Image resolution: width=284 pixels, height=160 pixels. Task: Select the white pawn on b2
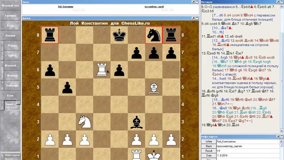click(67, 139)
